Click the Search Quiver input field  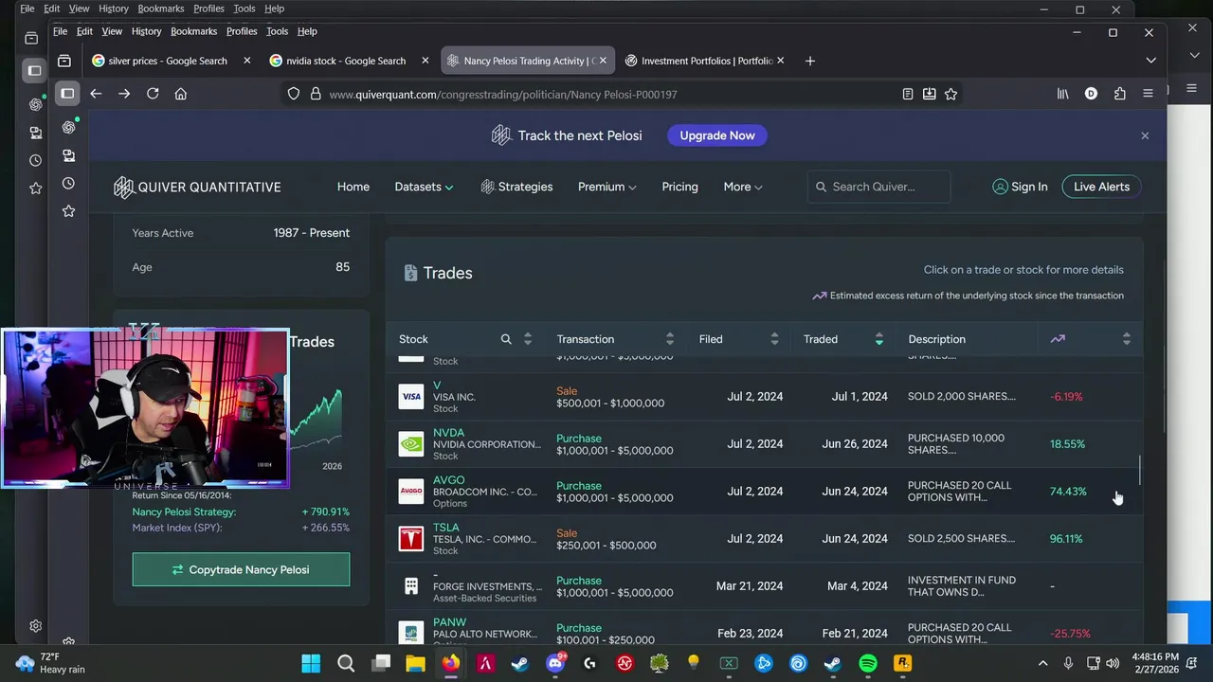tap(878, 187)
